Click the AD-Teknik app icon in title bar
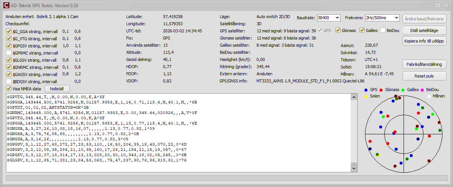This screenshot has height=187, width=453. pyautogui.click(x=6, y=6)
